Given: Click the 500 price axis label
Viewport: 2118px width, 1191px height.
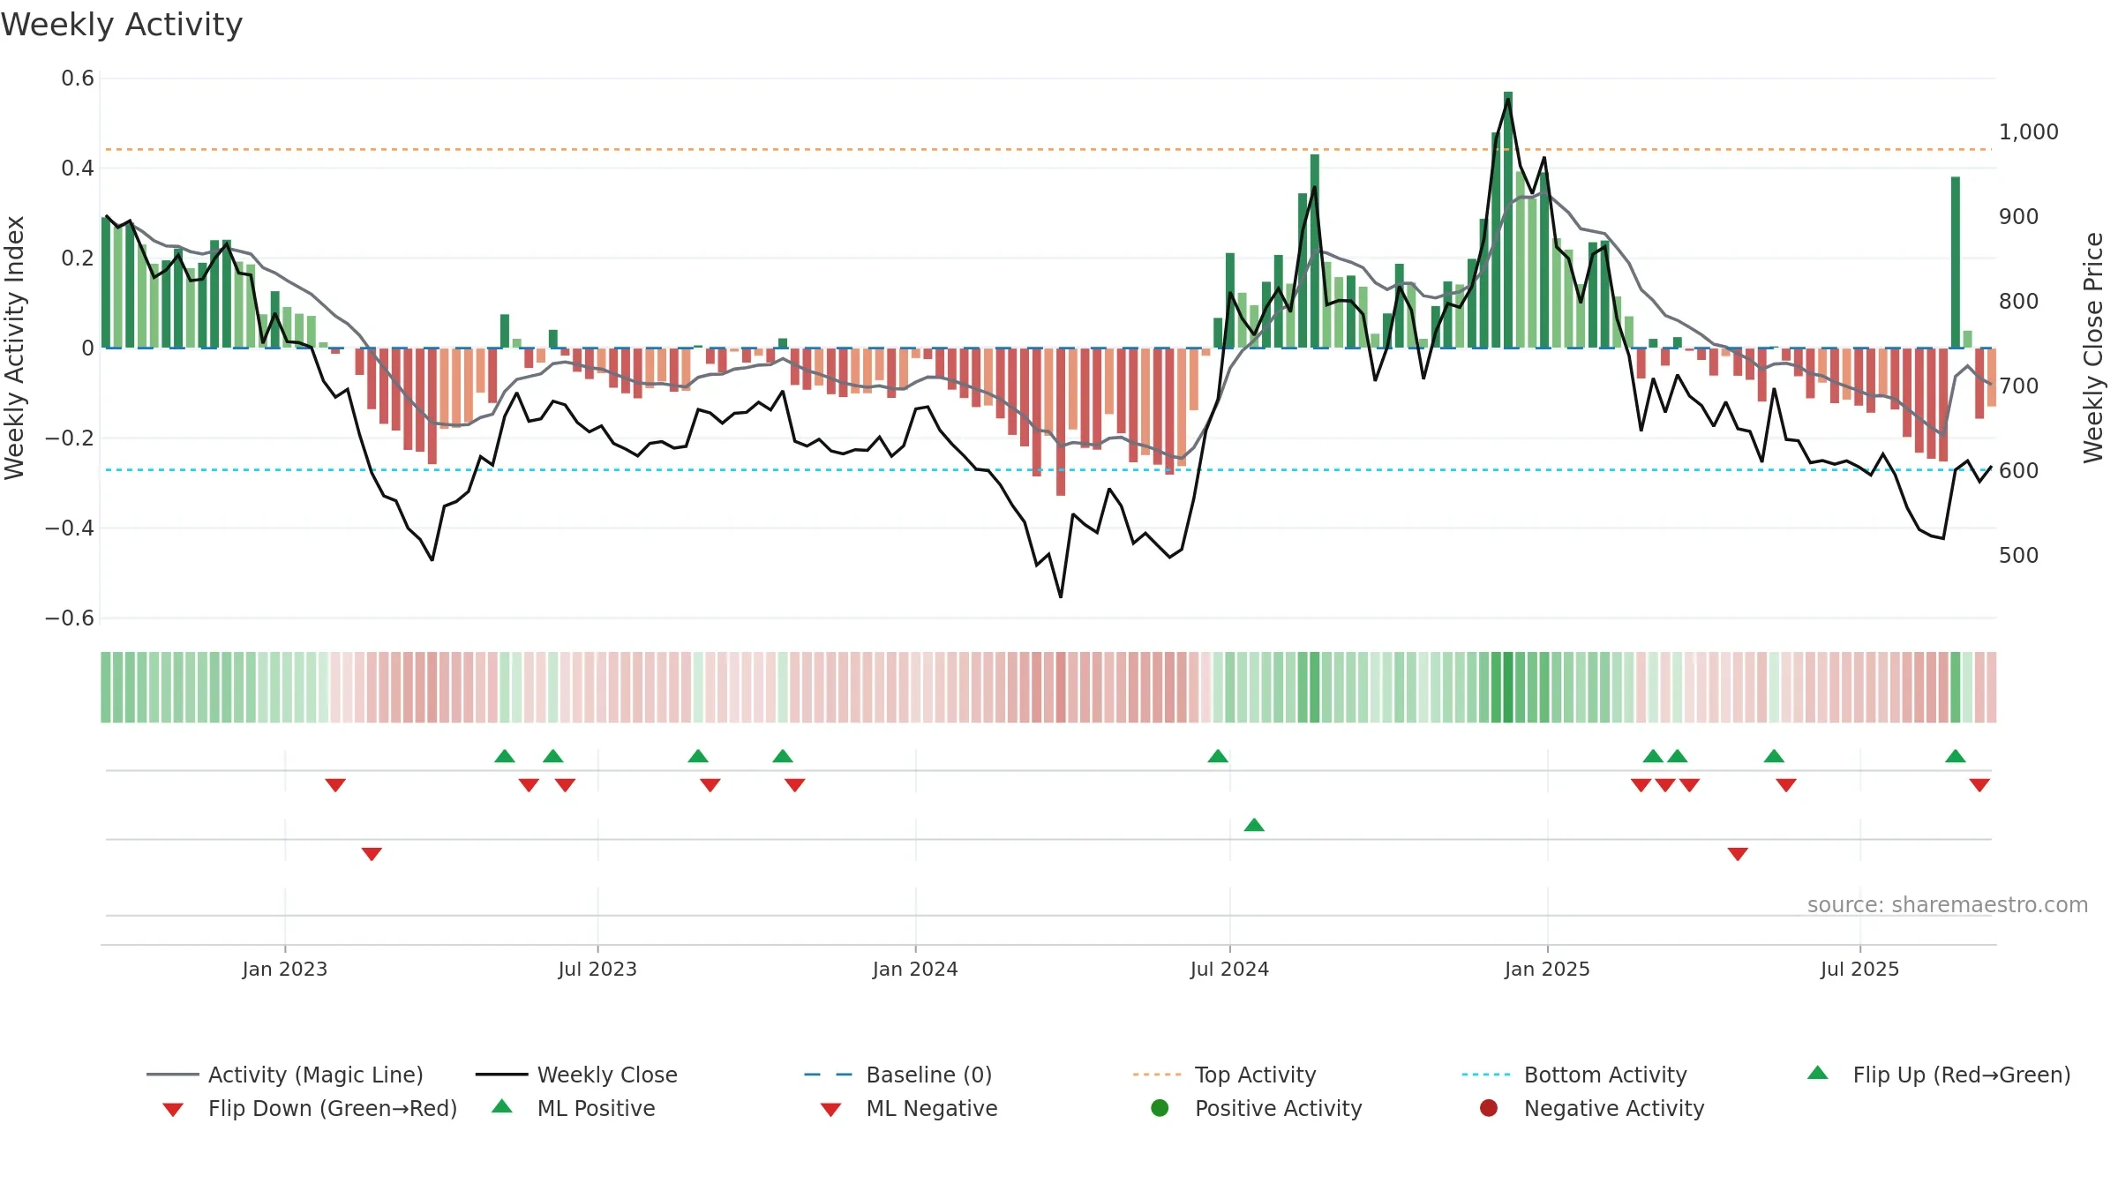Looking at the screenshot, I should tap(2019, 556).
